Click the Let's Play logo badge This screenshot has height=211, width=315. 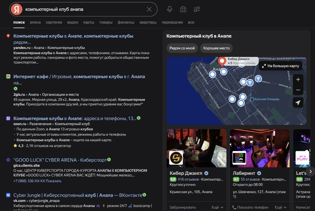point(302,158)
